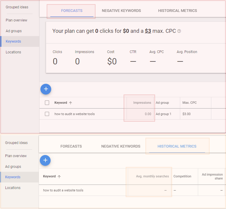
Task: Switch to FORECASTS tab in upper panel
Action: [x=72, y=11]
